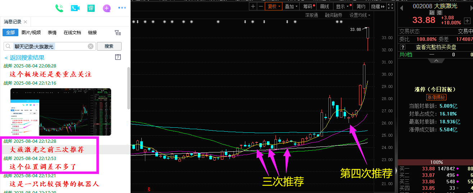The image size is (473, 193).
Task: Click message 大族激光之前三次推荐
Action: [x=47, y=150]
